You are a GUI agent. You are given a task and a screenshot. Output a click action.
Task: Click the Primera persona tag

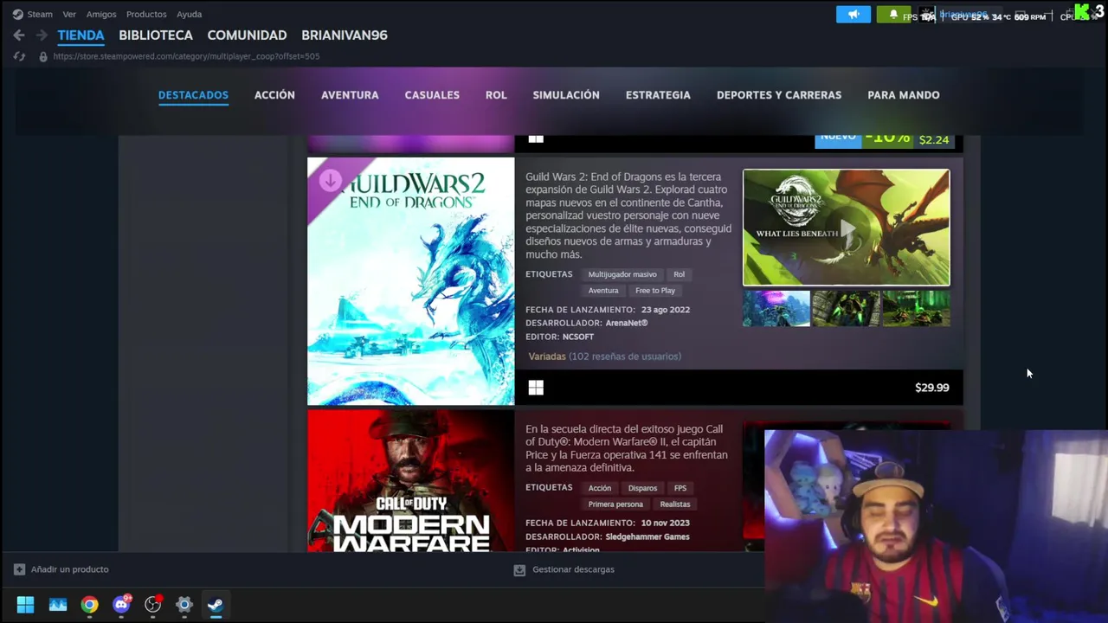click(615, 504)
